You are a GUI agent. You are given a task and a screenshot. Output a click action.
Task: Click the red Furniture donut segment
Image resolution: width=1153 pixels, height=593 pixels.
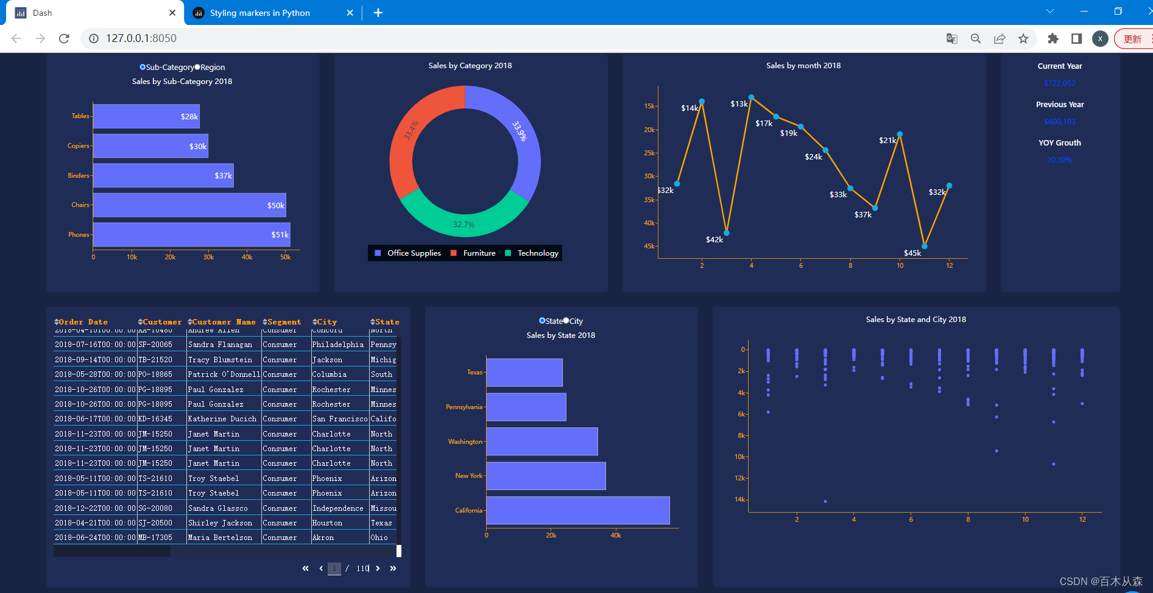[x=412, y=133]
